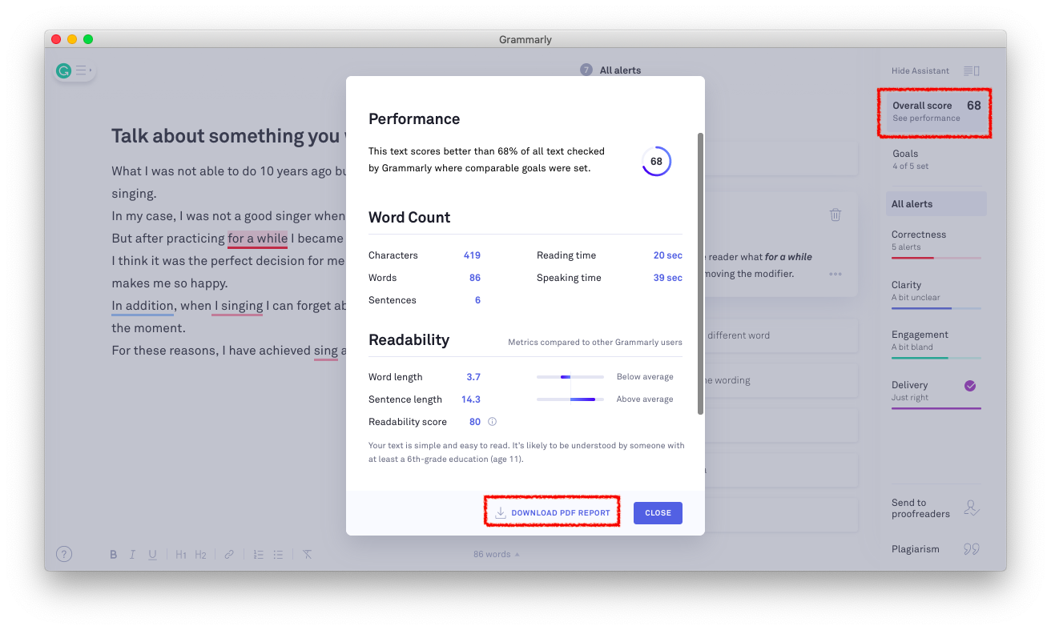
Task: Expand the 86 words counter
Action: (496, 554)
